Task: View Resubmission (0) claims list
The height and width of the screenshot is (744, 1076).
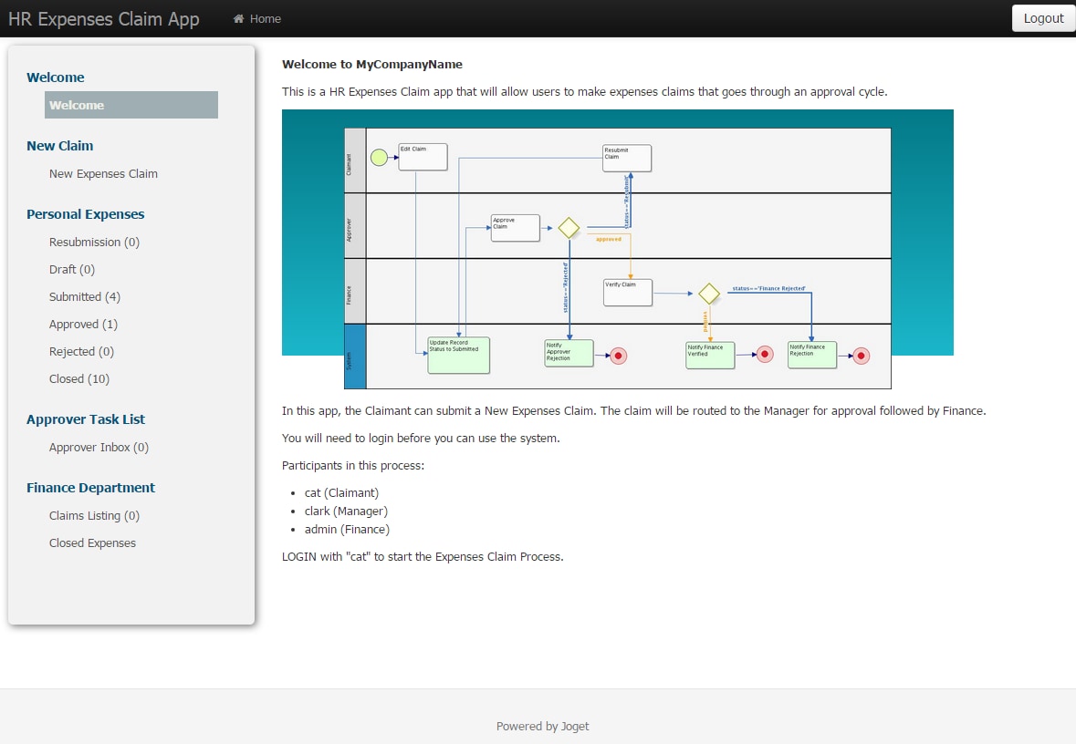Action: tap(94, 242)
